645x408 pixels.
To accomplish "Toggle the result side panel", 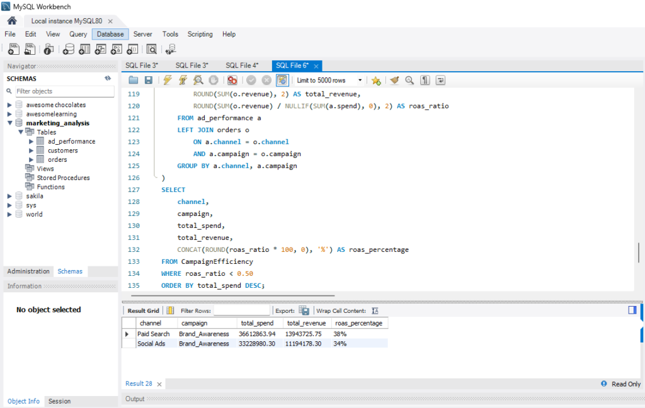I will tap(632, 310).
